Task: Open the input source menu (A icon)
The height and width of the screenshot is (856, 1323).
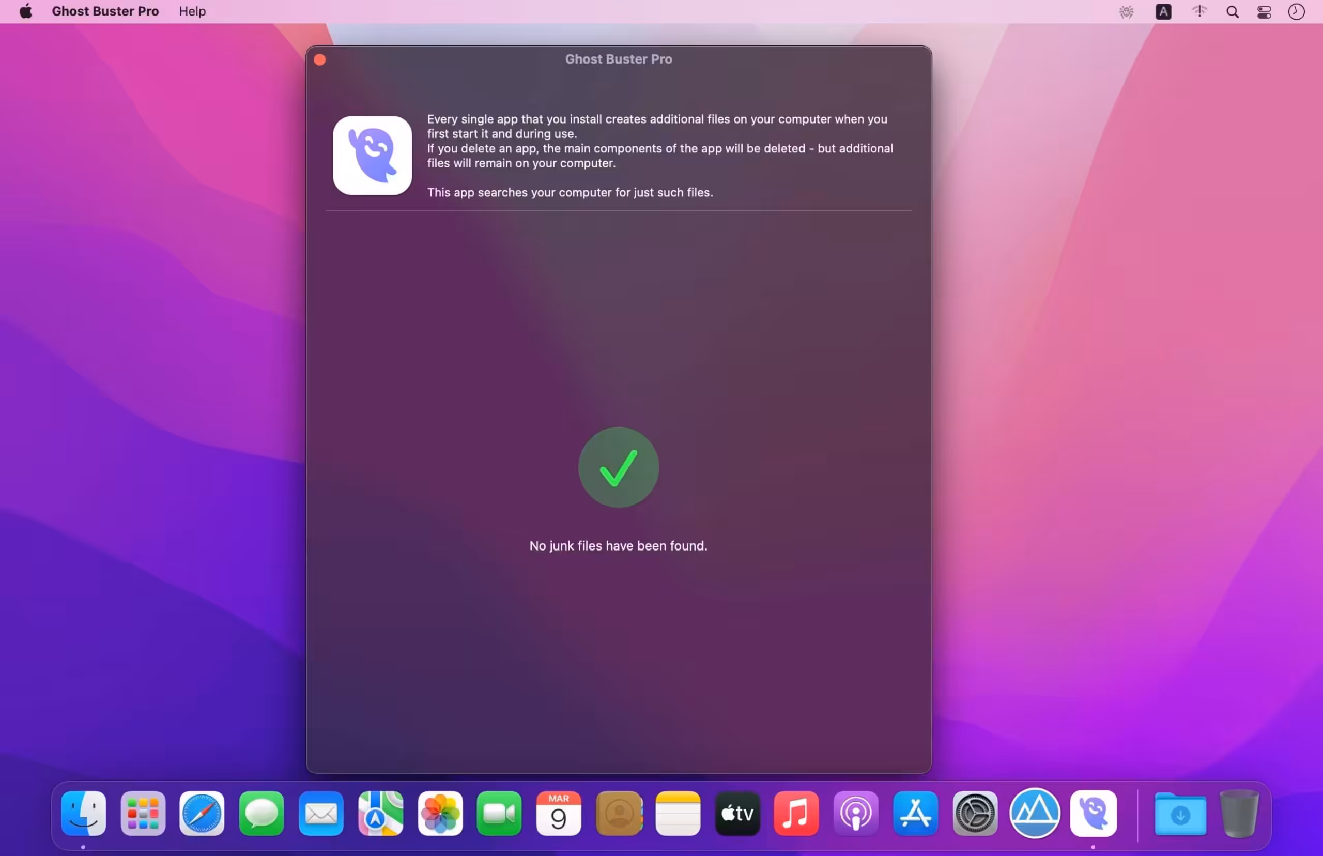Action: point(1163,12)
